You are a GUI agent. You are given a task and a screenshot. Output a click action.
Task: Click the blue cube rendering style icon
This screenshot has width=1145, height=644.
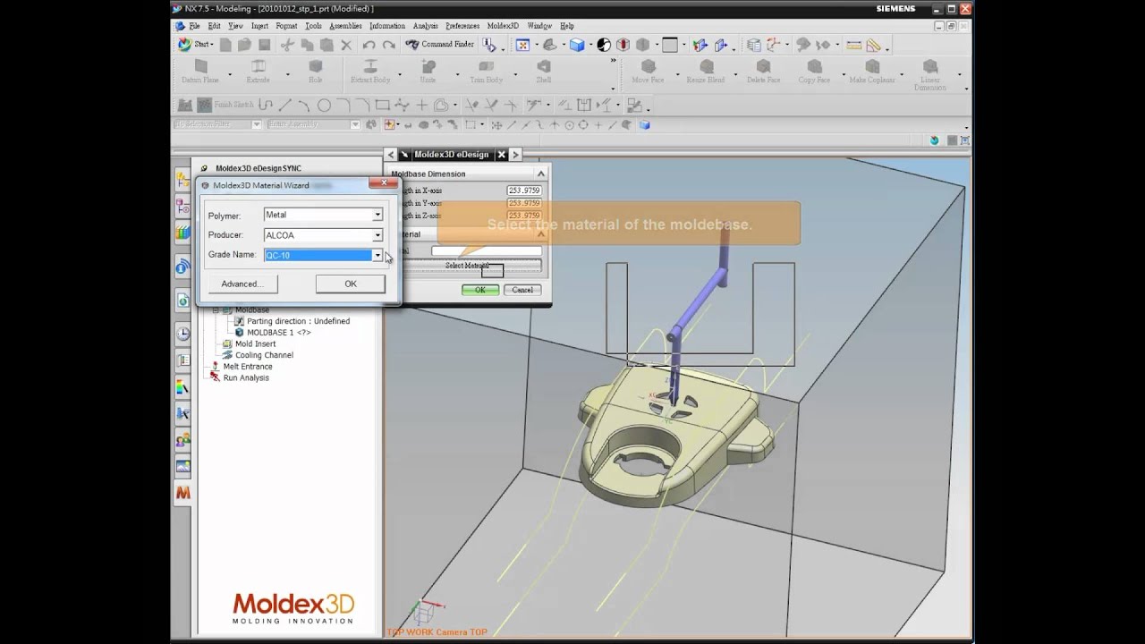577,45
